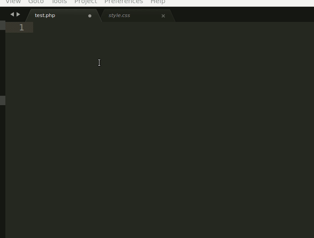
Task: Open the Help menu
Action: (x=158, y=2)
